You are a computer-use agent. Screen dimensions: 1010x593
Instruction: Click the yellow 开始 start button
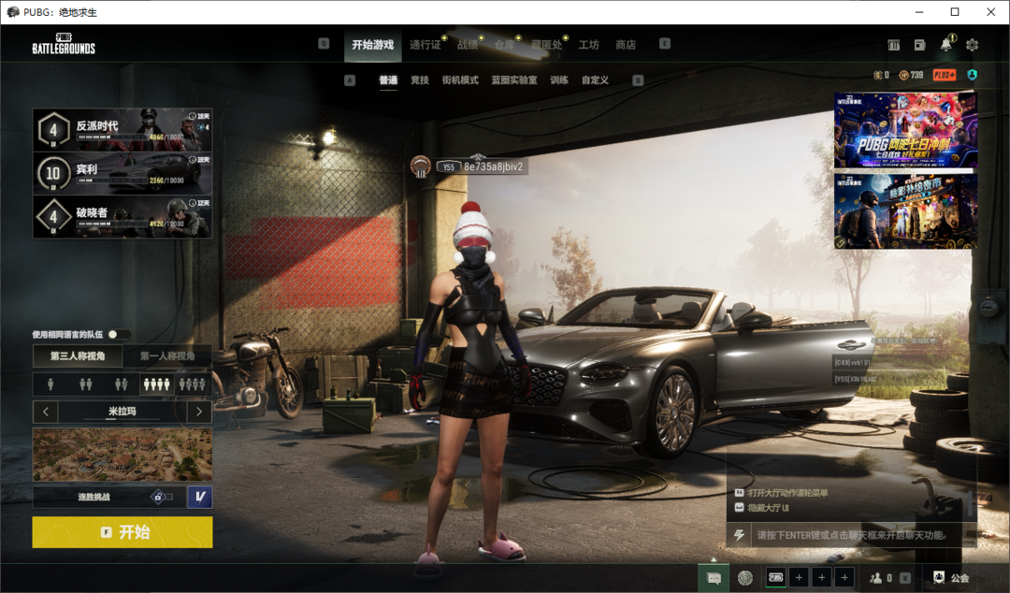click(123, 532)
